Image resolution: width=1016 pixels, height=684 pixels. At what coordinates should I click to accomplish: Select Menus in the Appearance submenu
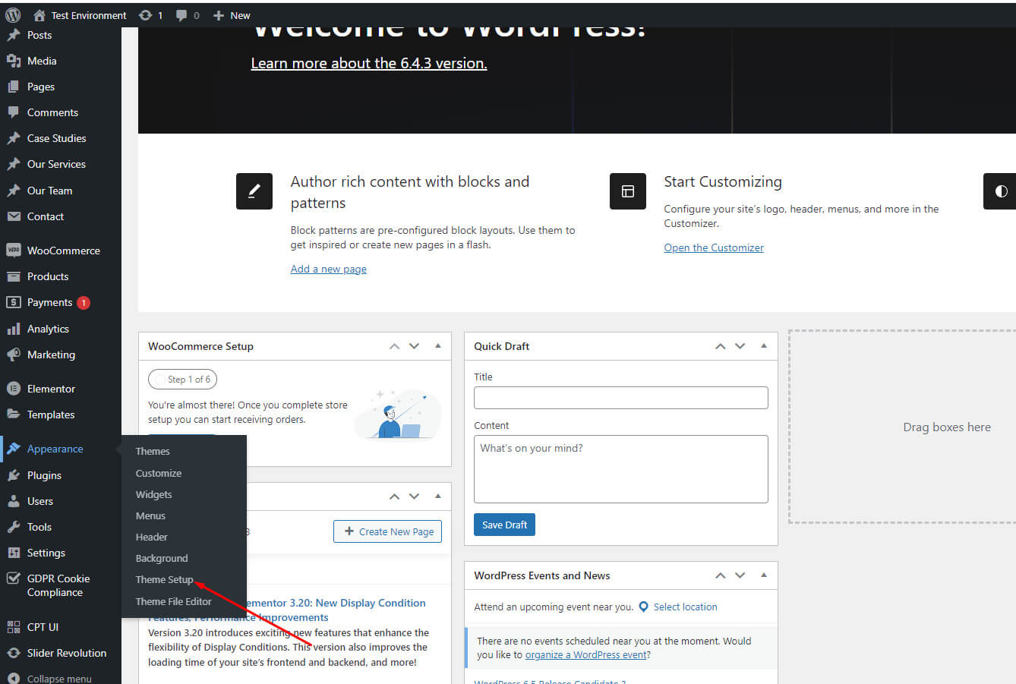point(150,515)
